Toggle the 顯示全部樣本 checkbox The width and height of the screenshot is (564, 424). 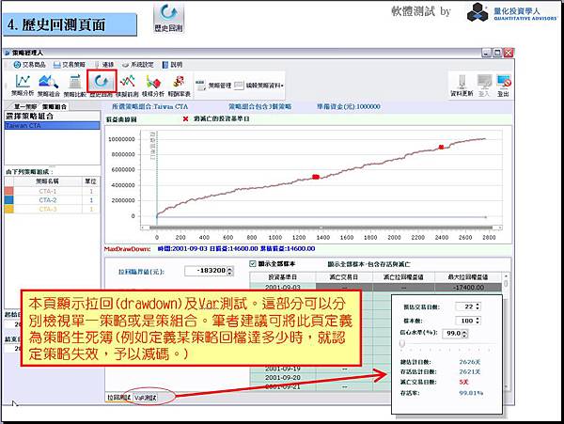click(x=253, y=264)
